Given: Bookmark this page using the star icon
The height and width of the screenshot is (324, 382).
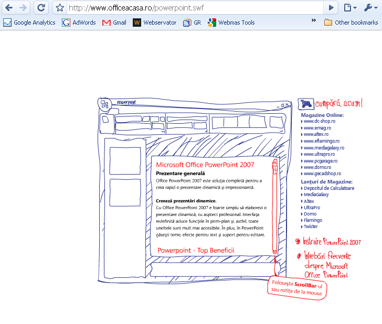Looking at the screenshot, I should coord(60,8).
